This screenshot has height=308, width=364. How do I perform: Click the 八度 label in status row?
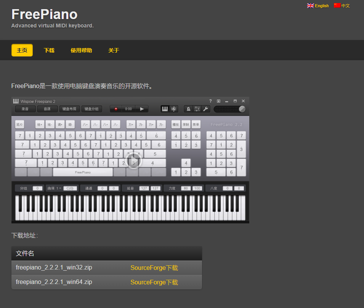[213, 188]
